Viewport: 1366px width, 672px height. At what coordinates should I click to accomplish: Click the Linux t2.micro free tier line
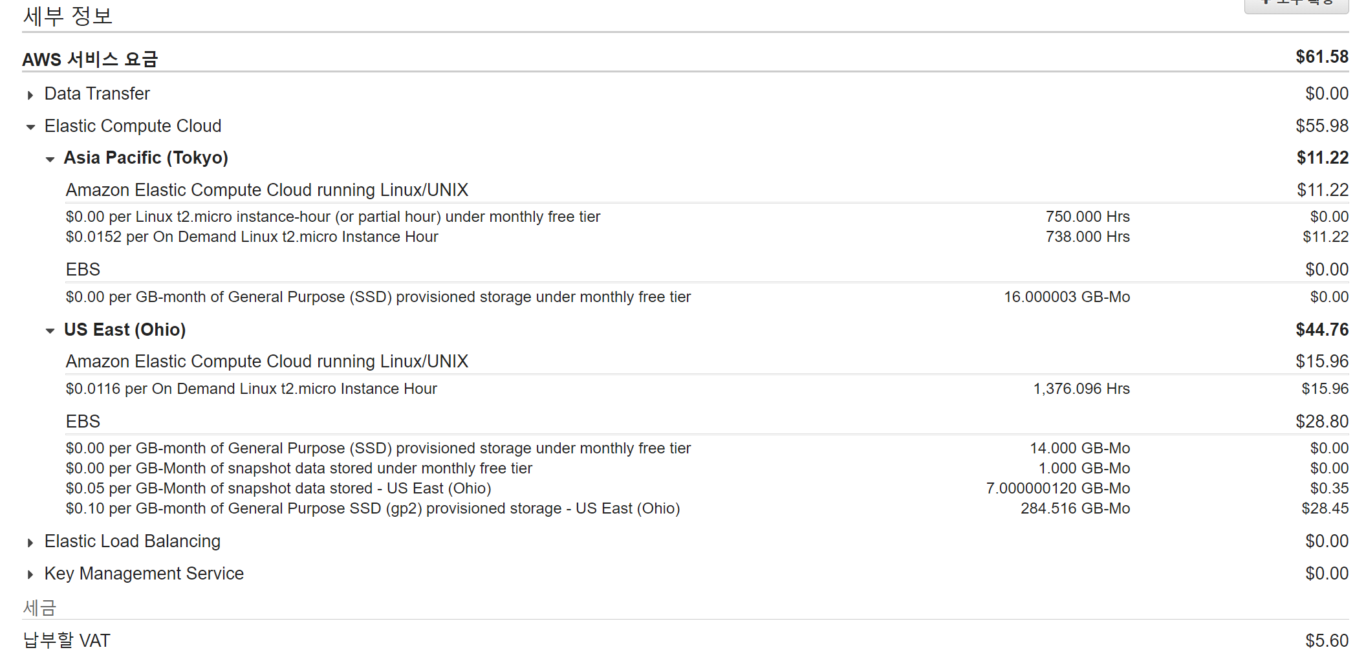332,217
